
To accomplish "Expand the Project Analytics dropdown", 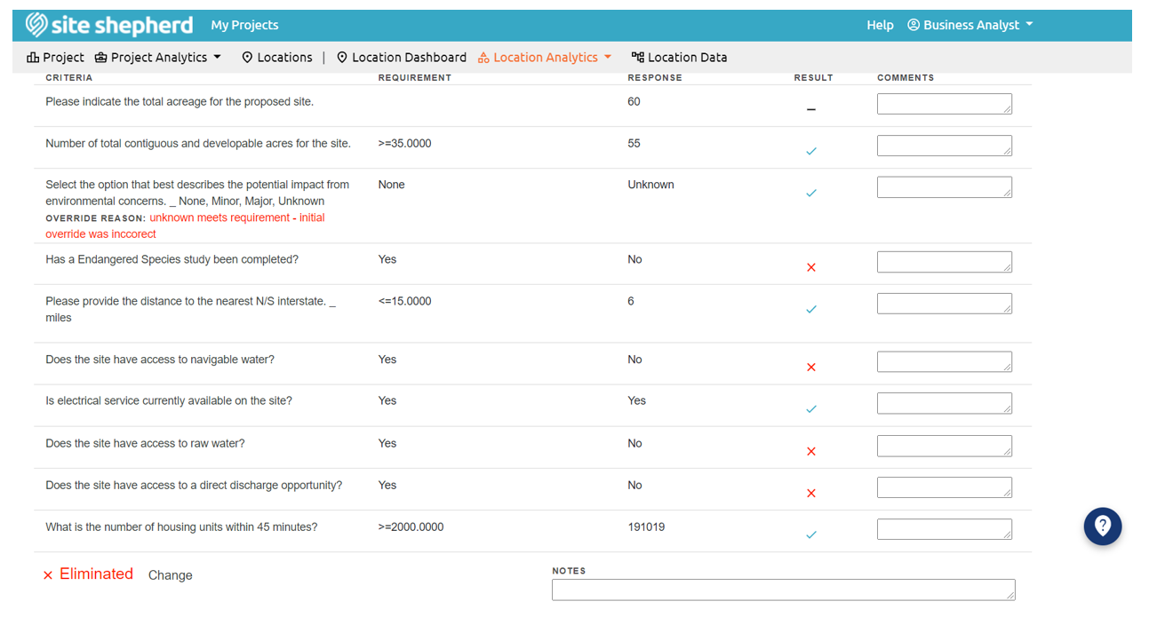I will 158,57.
